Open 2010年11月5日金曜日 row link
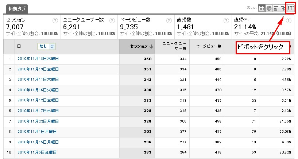Screen dimensions: 298x159 (x=37, y=152)
